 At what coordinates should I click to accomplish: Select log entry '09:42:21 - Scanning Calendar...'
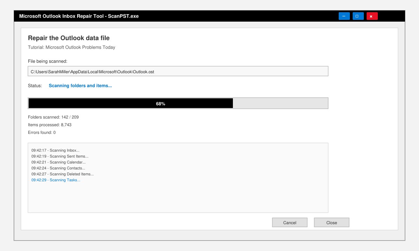[x=58, y=162]
